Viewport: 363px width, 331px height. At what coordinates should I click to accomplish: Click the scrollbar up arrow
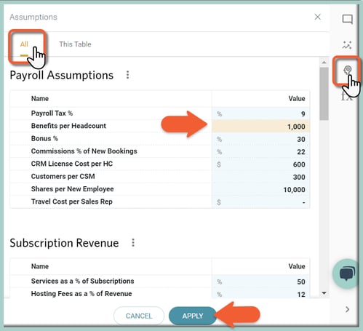coord(324,63)
